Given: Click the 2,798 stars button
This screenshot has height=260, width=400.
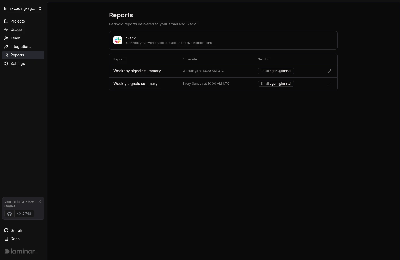Looking at the screenshot, I should (24, 214).
